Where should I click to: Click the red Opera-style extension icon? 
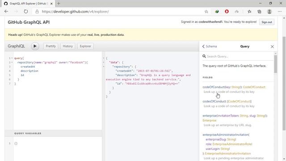227,12
